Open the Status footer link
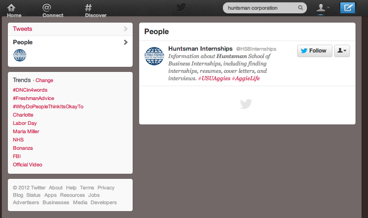 (x=33, y=195)
